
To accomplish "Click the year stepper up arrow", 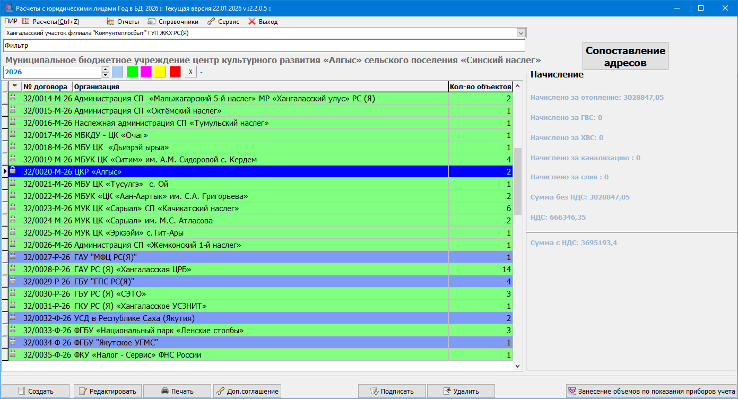I will (105, 69).
